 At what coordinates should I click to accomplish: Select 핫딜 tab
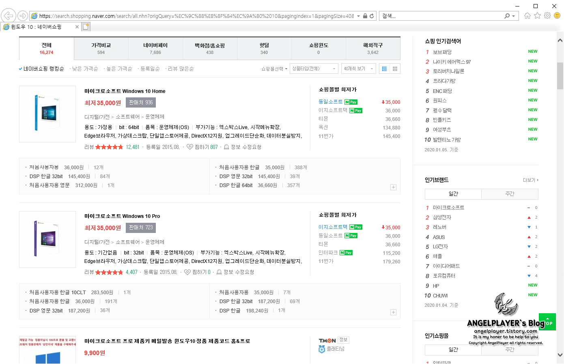[x=264, y=49]
